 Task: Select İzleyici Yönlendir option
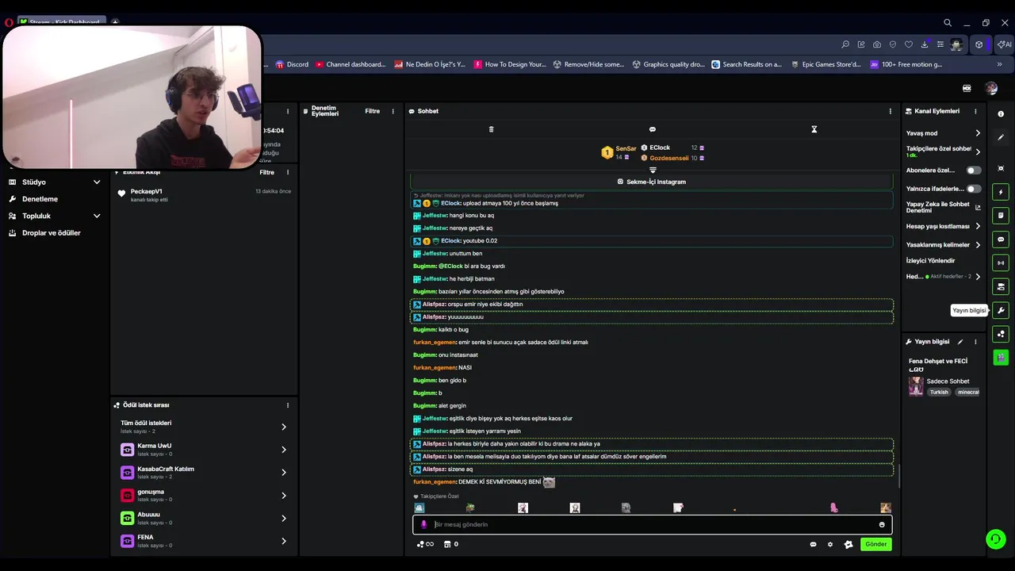tap(930, 260)
